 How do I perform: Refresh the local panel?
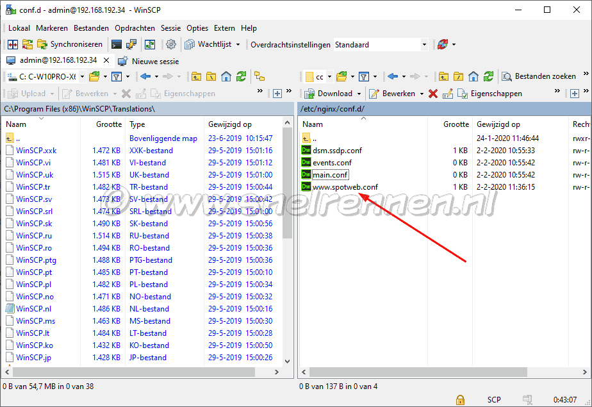[242, 77]
